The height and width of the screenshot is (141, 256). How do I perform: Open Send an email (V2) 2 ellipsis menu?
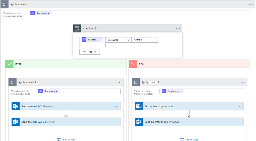point(116,122)
